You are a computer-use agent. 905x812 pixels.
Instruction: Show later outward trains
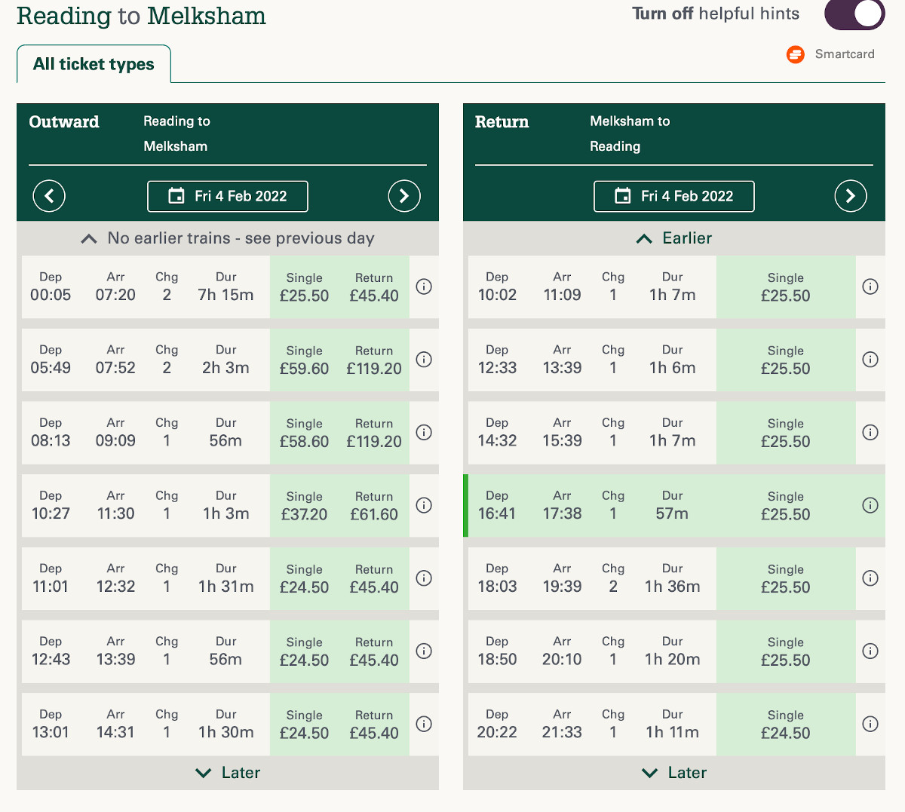coord(228,773)
